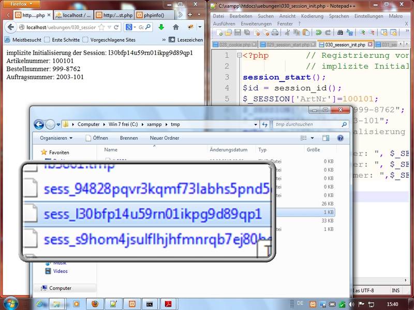Open the command prompt taskbar icon
The width and height of the screenshot is (414, 310).
pos(150,304)
